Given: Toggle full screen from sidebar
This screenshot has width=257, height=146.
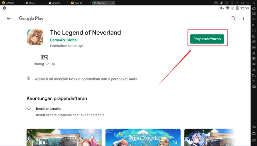Looking at the screenshot, I should coord(254,30).
